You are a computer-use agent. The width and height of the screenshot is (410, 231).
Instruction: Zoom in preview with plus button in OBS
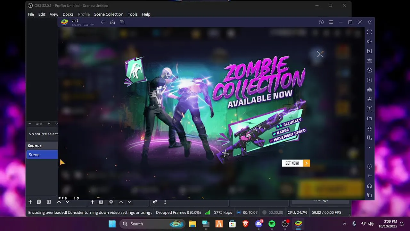[49, 124]
